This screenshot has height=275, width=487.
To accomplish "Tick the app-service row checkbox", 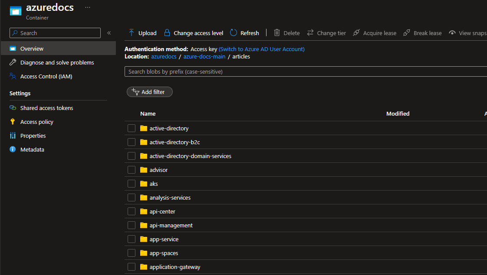I will [x=132, y=239].
